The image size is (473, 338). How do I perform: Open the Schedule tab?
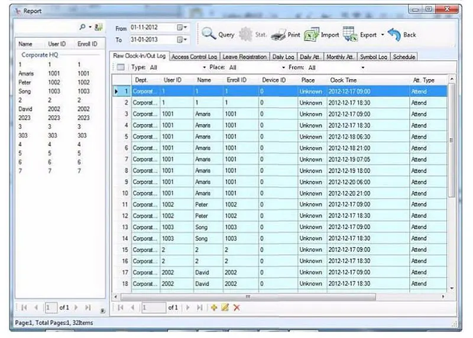(x=404, y=57)
